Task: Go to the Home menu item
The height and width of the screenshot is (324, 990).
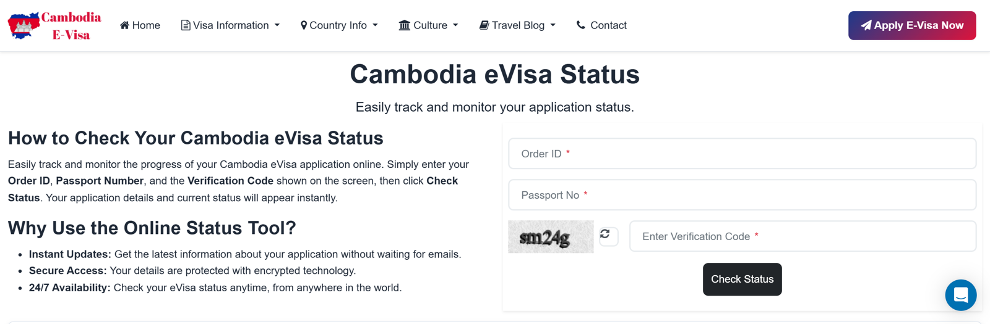Action: 146,25
